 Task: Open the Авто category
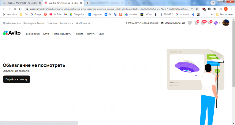pos(46,34)
